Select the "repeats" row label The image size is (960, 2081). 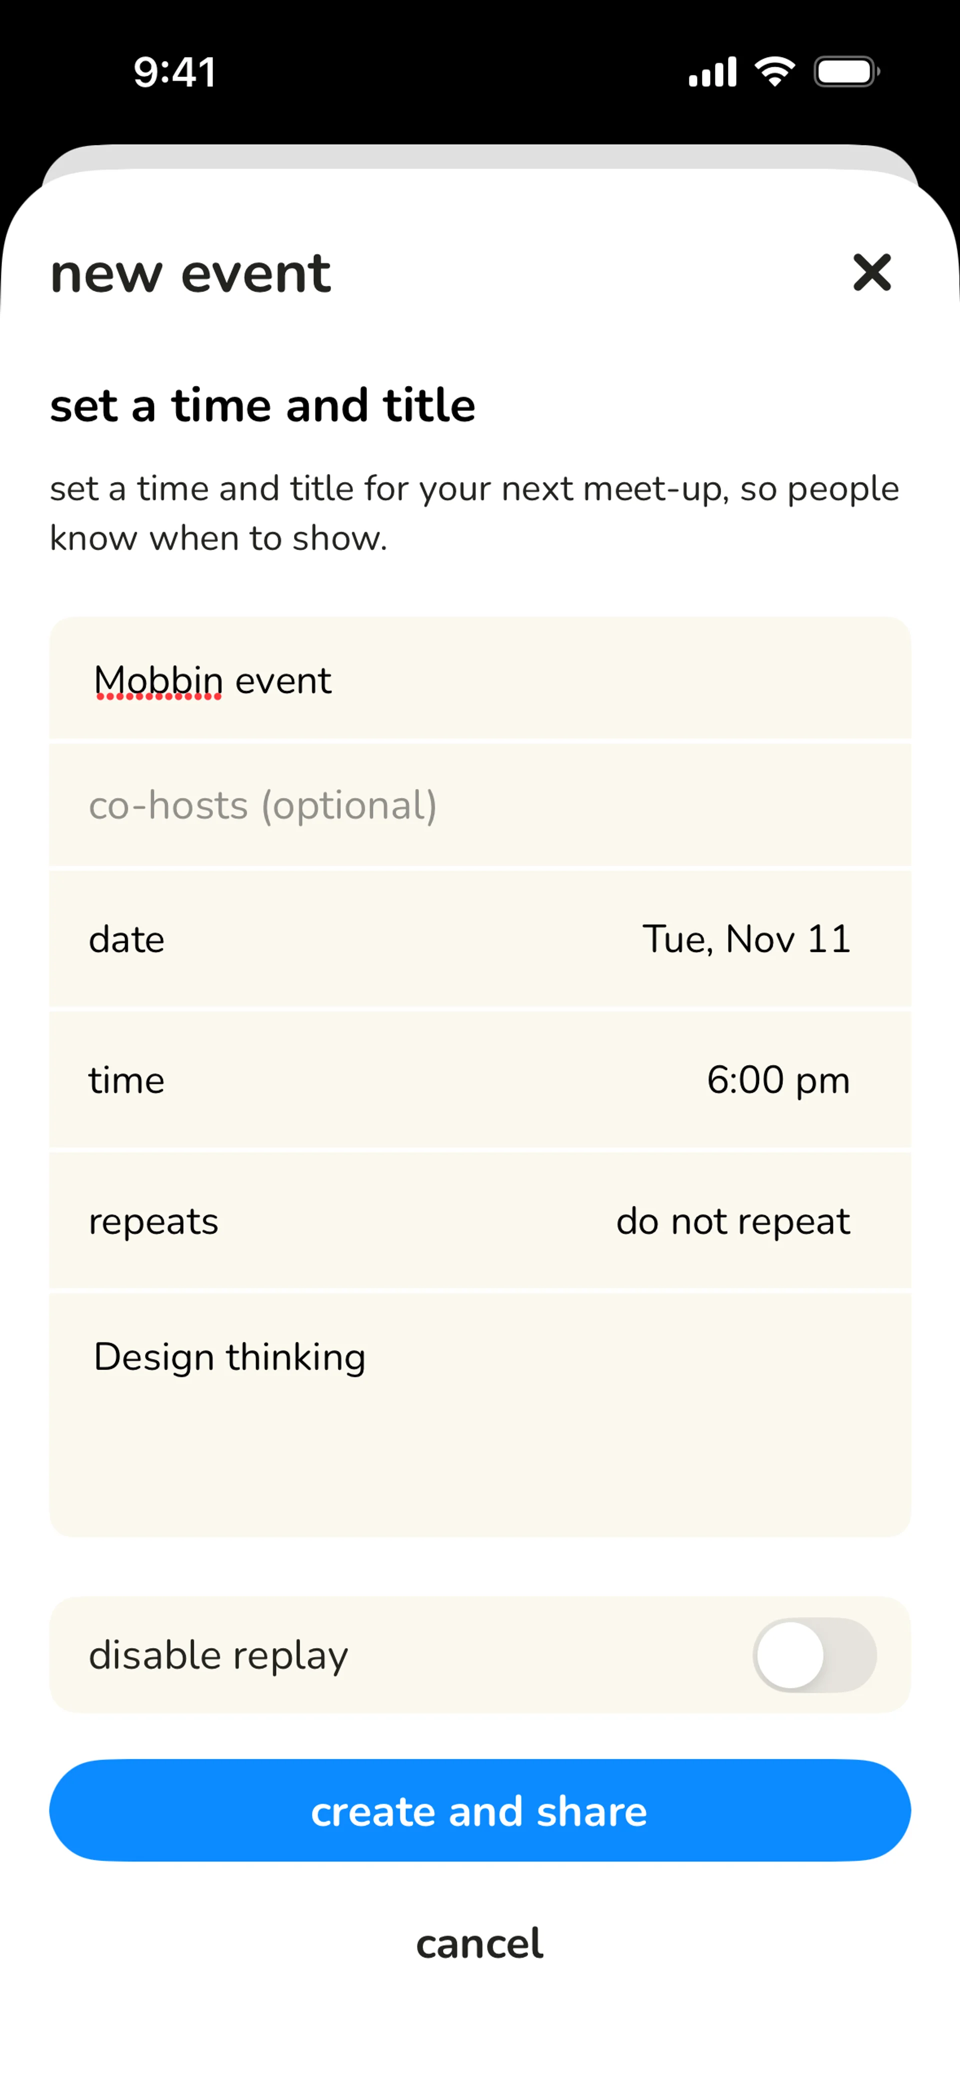[x=153, y=1221]
